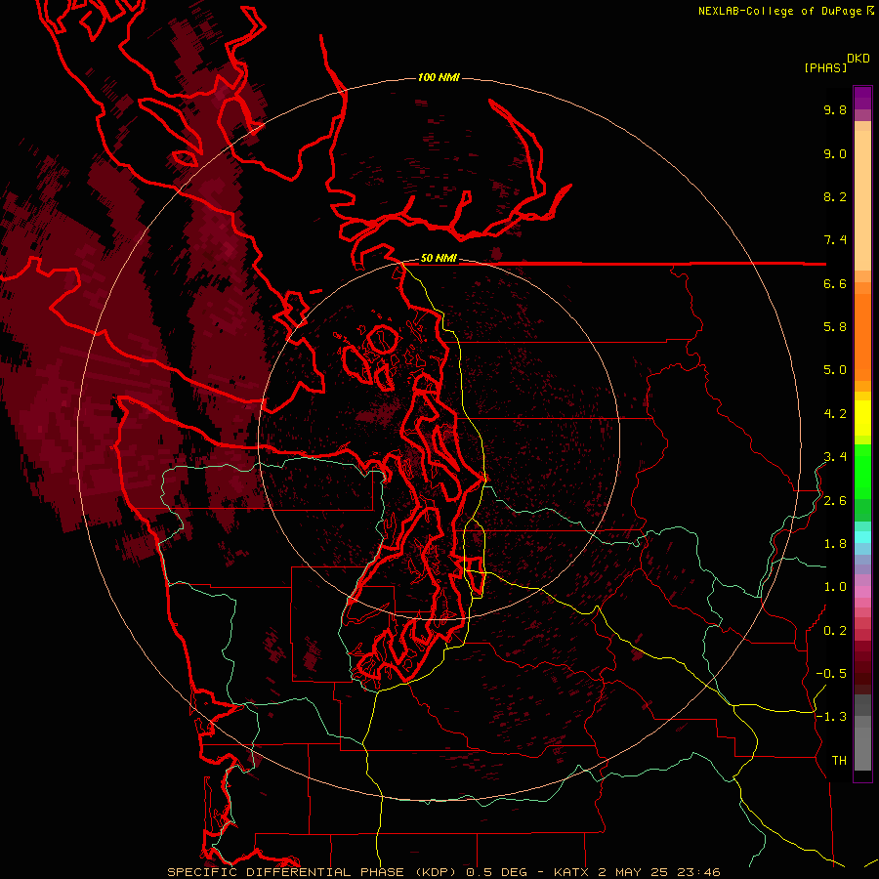Click the 100 NMI range ring label
The width and height of the screenshot is (879, 879).
click(x=439, y=77)
